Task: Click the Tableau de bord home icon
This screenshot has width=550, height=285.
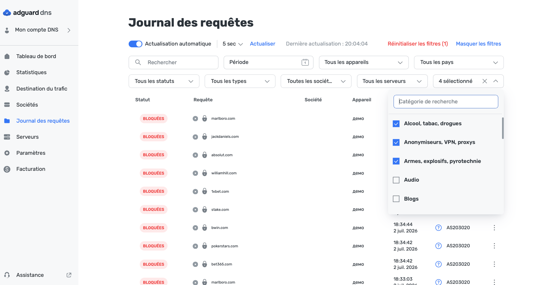Action: point(7,56)
